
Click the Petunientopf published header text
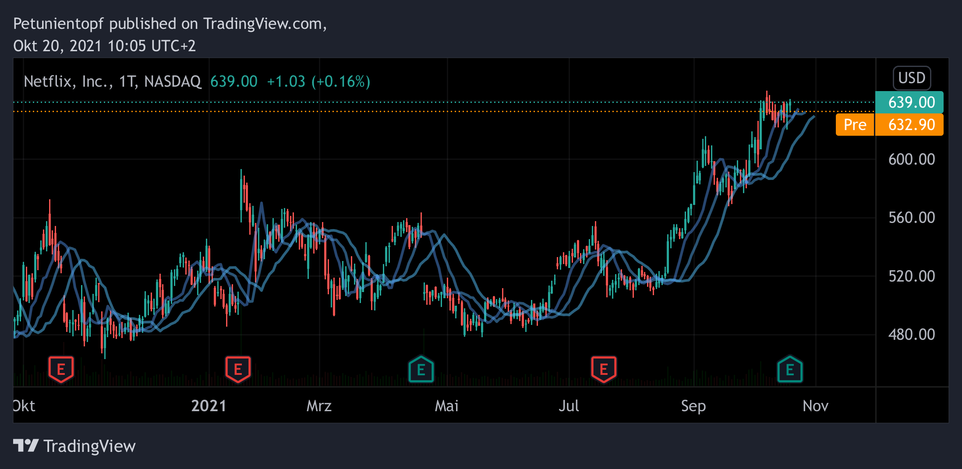pos(170,24)
